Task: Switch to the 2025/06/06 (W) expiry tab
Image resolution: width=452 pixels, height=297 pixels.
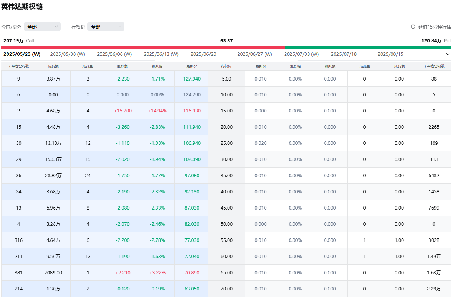Action: coord(114,54)
